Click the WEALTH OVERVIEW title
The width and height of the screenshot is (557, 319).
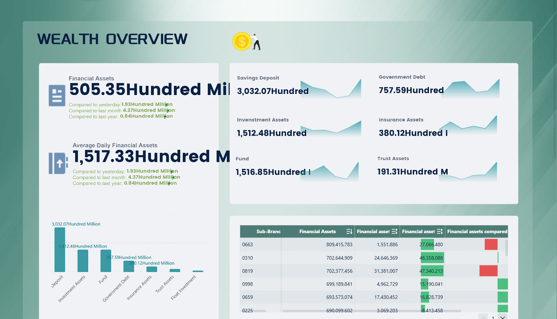coord(112,39)
